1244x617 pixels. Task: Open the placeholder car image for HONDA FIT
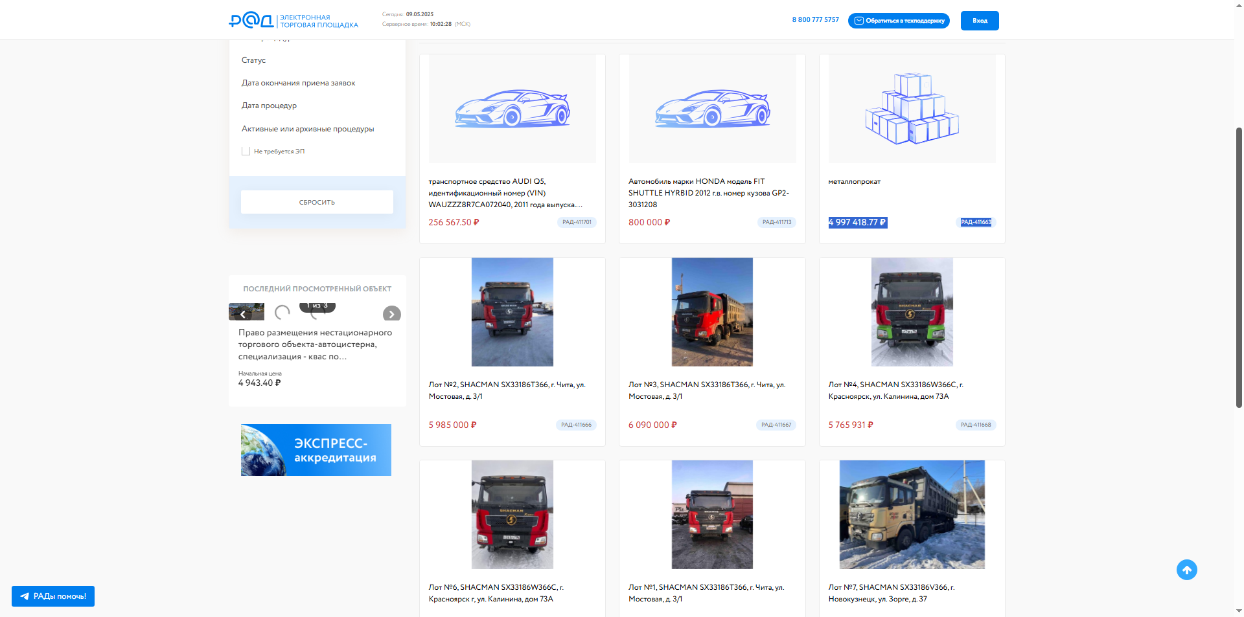pos(712,109)
